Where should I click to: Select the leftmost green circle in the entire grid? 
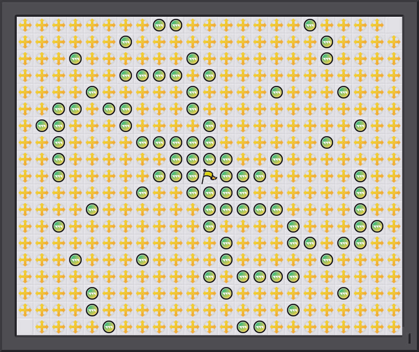pos(42,126)
